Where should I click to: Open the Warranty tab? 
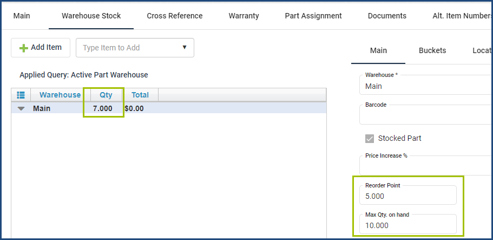(x=244, y=16)
